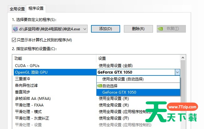Click the program icon beside 神武4.exe path
The height and width of the screenshot is (129, 204).
pyautogui.click(x=15, y=29)
